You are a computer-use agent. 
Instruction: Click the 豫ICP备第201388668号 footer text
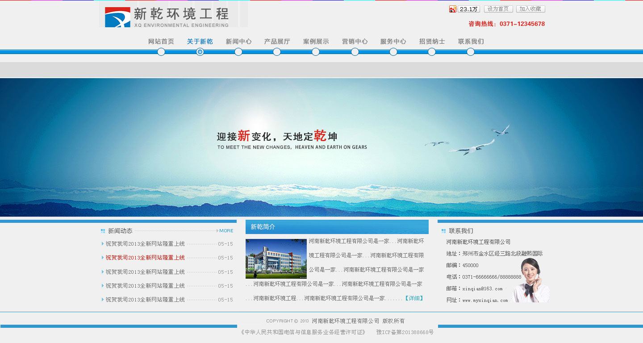pos(405,332)
